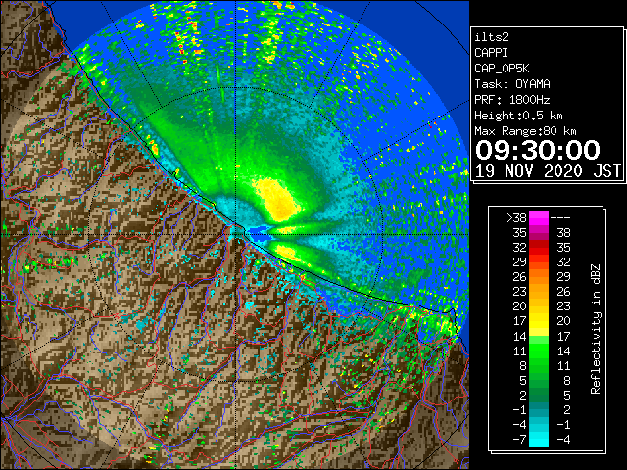Click the yellow high-reflectivity core north of radar
627x470 pixels.
(x=277, y=200)
